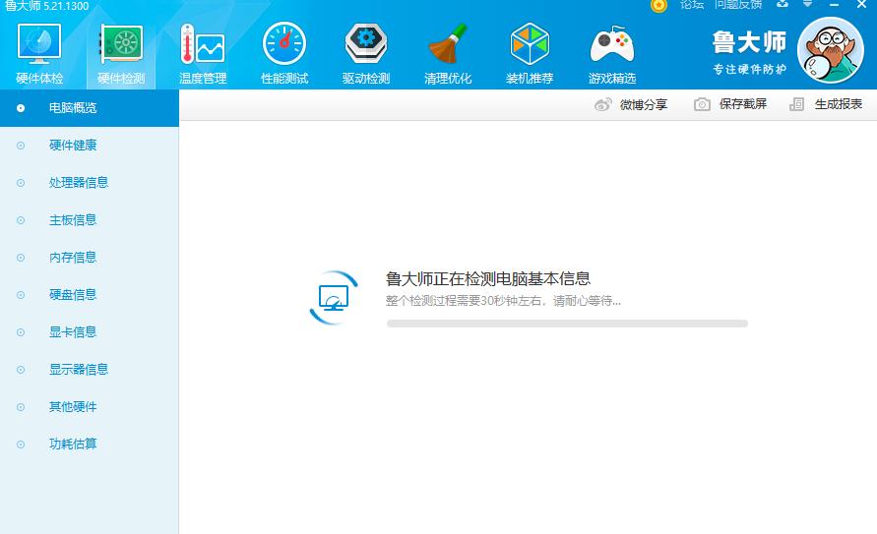Image resolution: width=877 pixels, height=534 pixels.
Task: Click the bullet marker beside 硬盘信息
Action: click(x=21, y=295)
